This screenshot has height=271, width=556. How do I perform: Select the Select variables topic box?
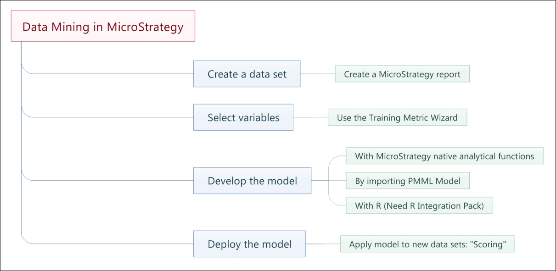pos(243,117)
